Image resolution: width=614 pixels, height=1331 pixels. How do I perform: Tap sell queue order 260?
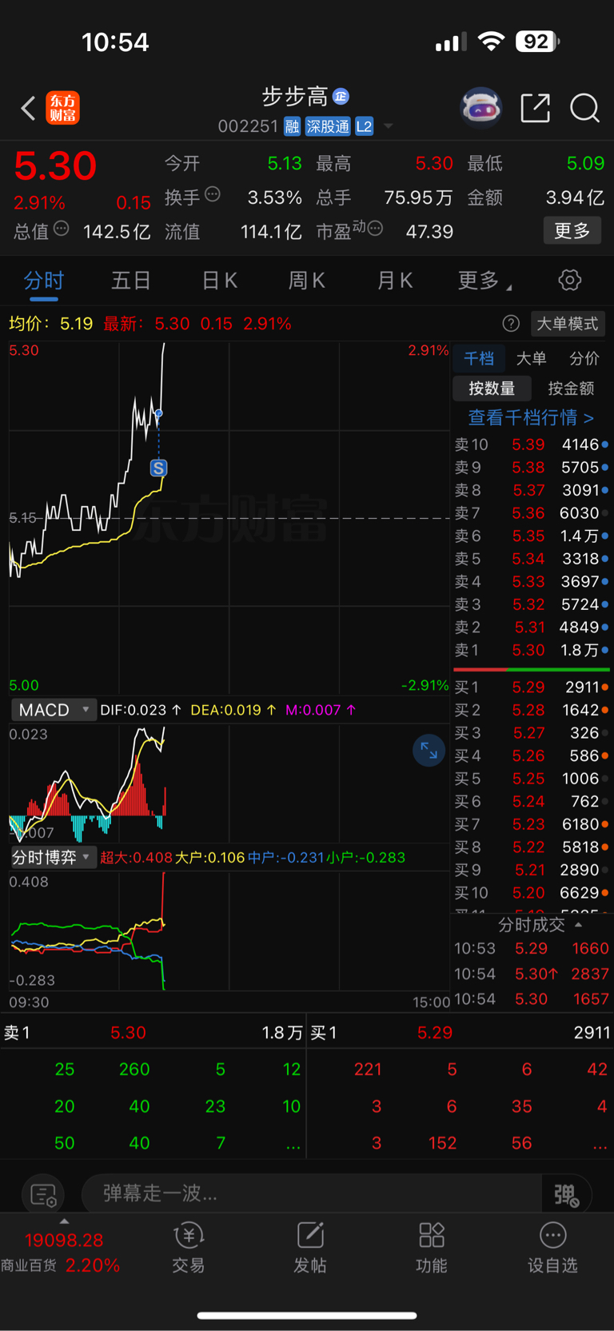134,1070
